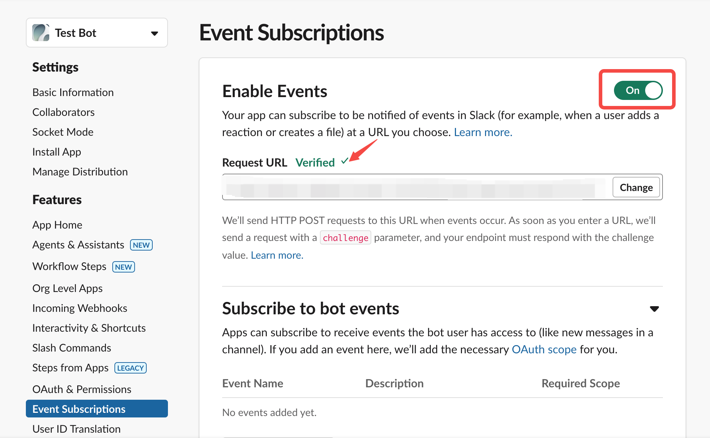Open App Home in Features
The height and width of the screenshot is (438, 710).
point(57,225)
